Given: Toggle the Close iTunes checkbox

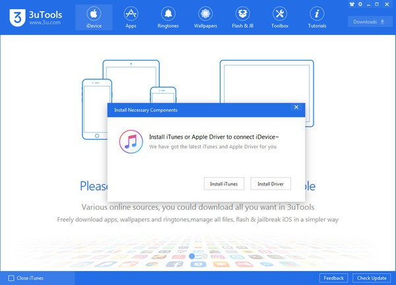Looking at the screenshot, I should 11,278.
